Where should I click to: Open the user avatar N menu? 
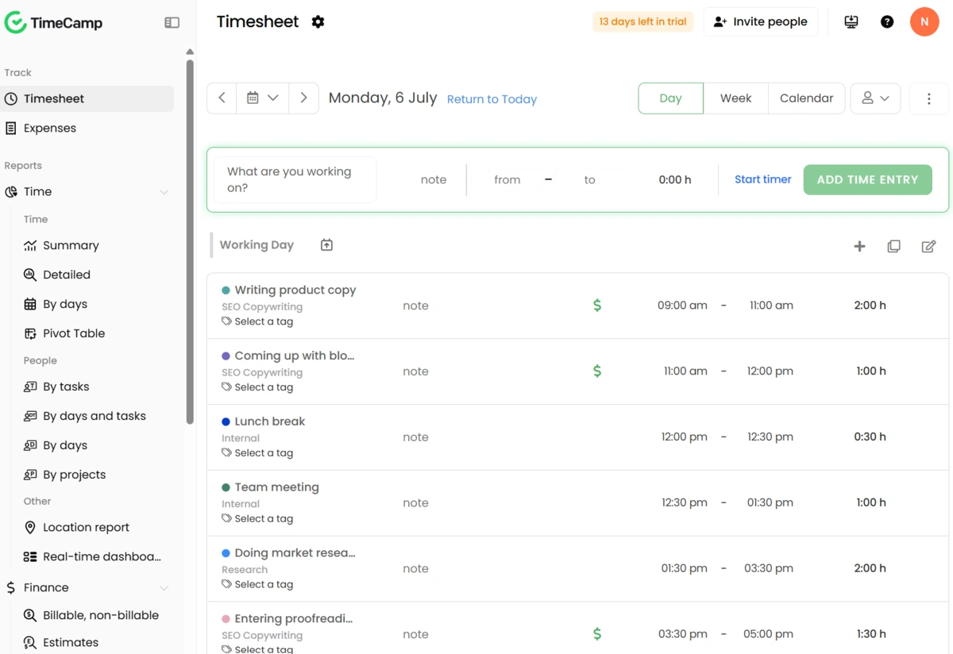[x=924, y=22]
